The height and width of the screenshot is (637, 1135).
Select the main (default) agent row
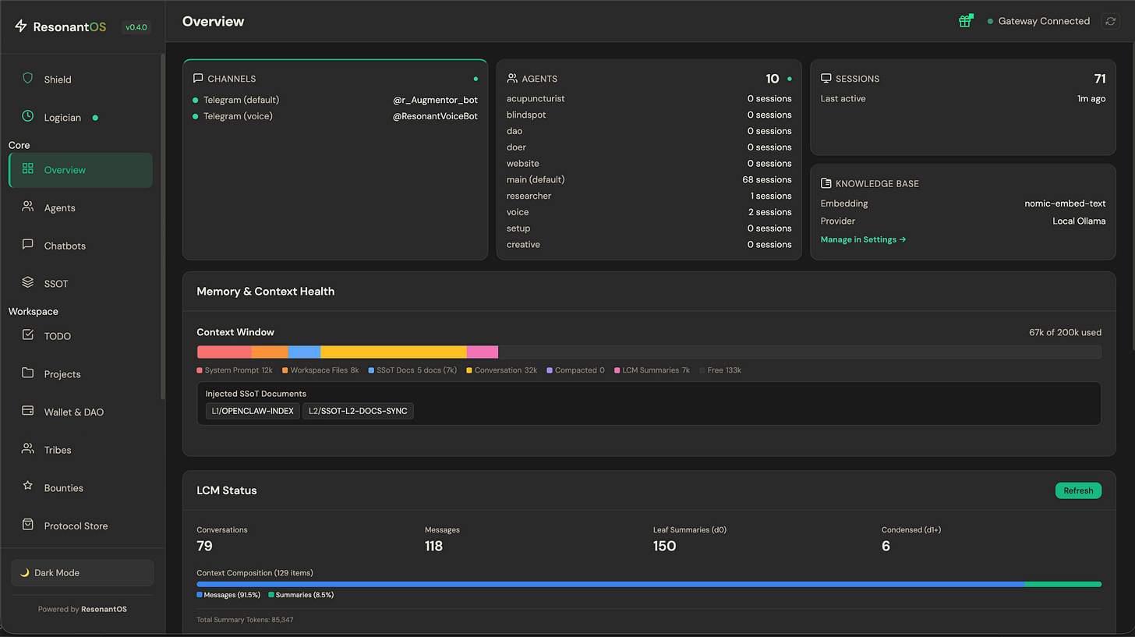click(649, 179)
